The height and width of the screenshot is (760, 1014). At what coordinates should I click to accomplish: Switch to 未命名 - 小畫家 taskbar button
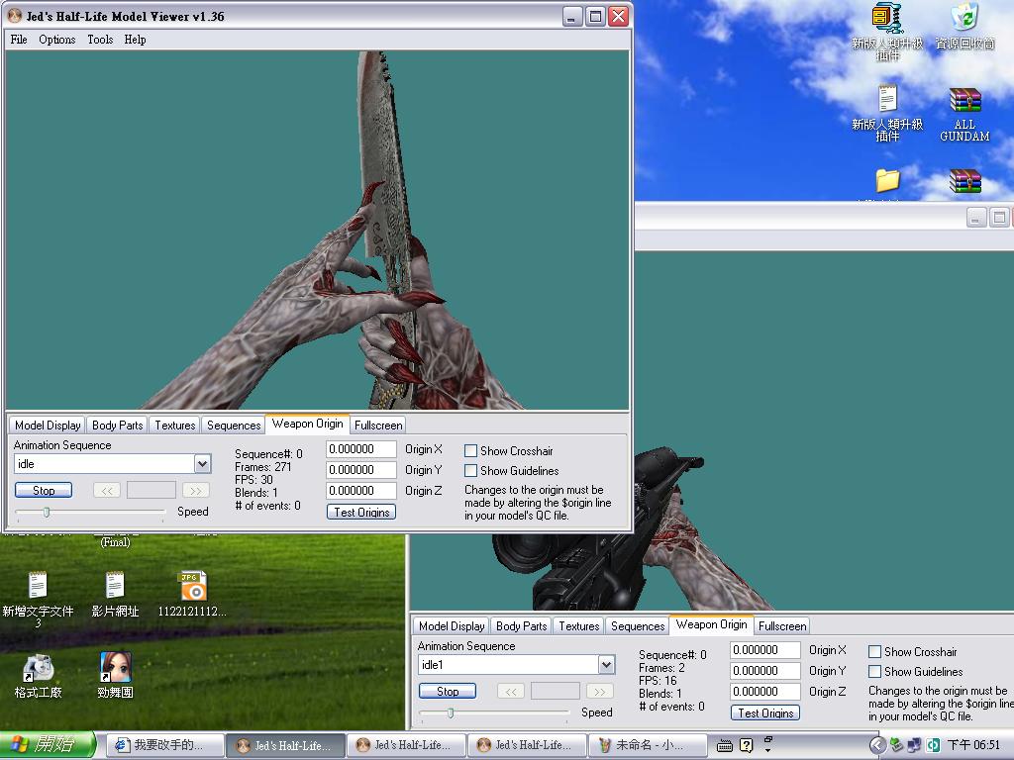pos(646,745)
